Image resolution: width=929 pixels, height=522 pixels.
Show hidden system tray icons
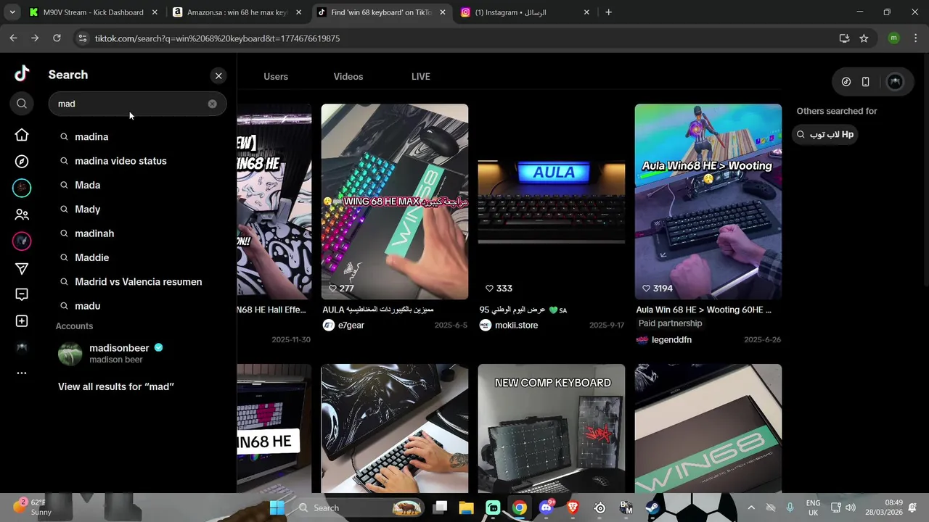[751, 507]
